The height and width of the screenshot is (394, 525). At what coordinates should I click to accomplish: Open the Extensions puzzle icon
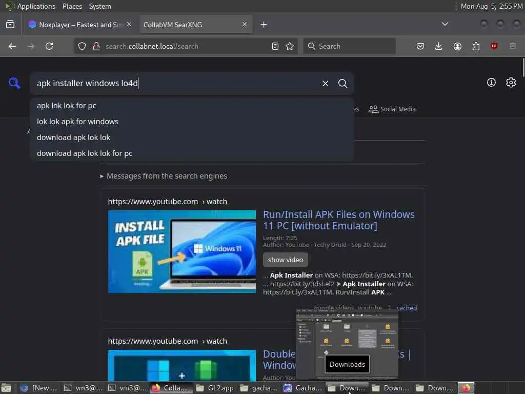pos(476,46)
